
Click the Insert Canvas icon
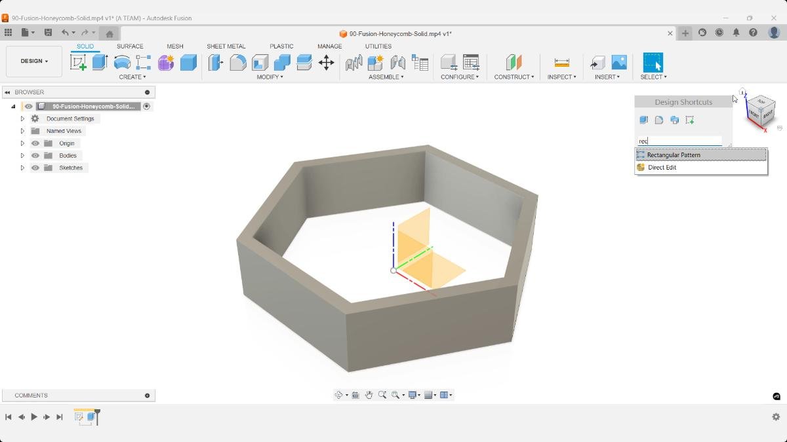(618, 62)
